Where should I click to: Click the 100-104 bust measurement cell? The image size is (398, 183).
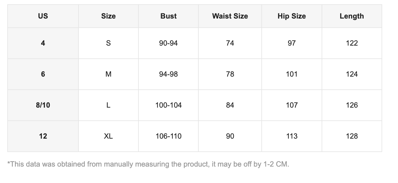point(169,105)
